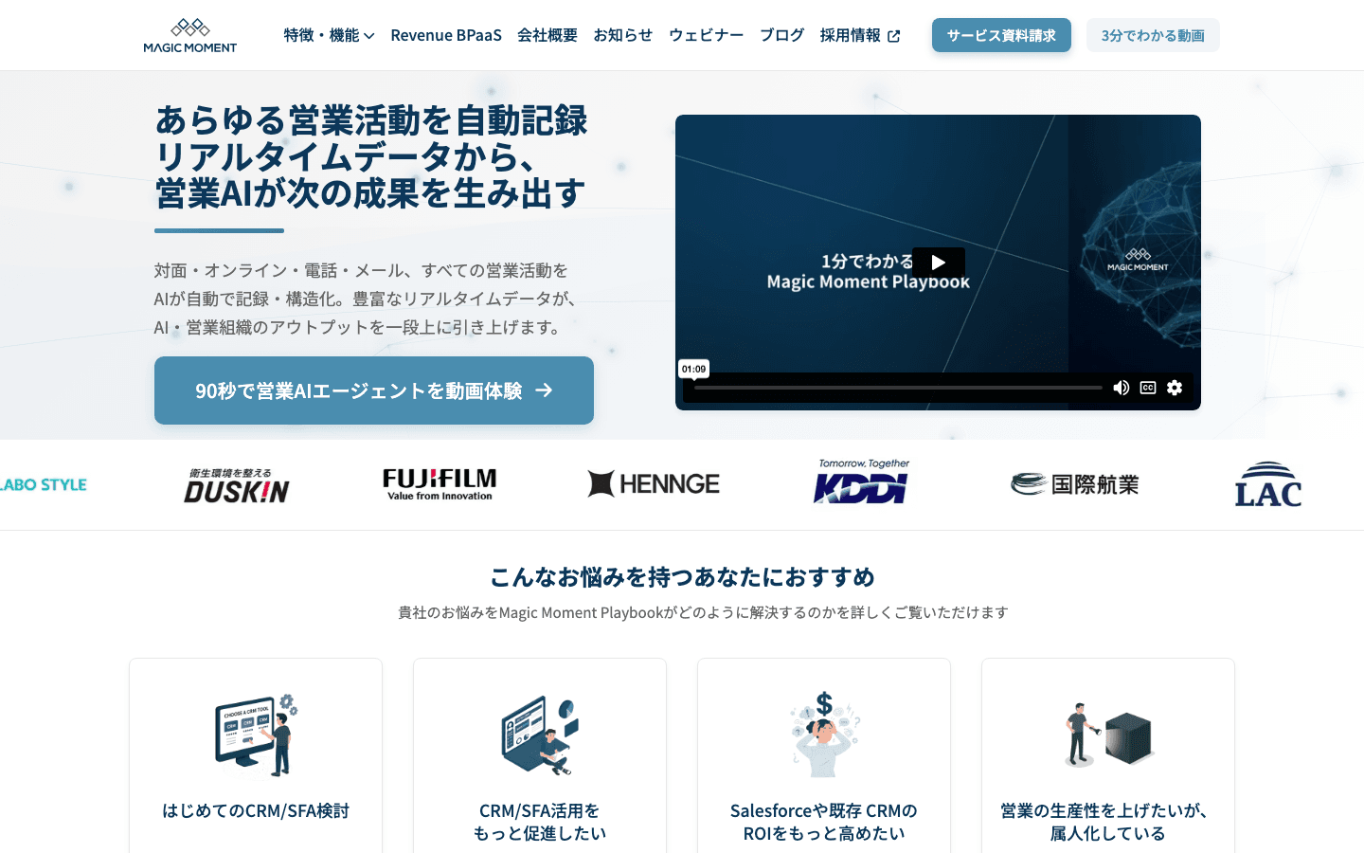
Task: Open the ブログ link in navigation
Action: (x=782, y=35)
